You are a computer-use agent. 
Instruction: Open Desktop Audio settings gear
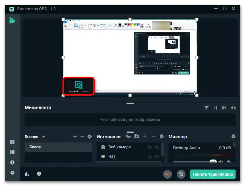point(229,161)
